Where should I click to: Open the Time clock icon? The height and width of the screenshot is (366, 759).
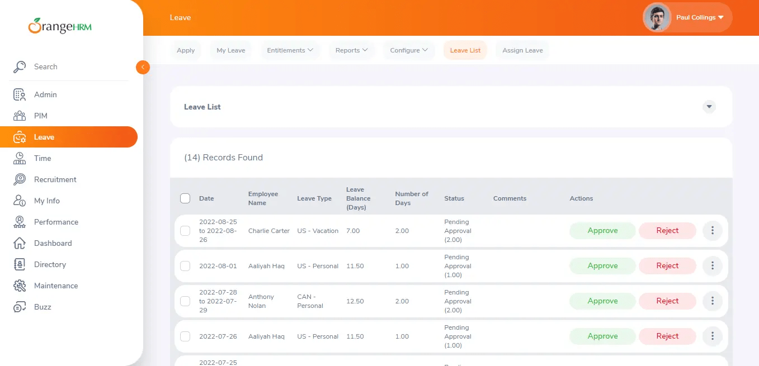20,159
